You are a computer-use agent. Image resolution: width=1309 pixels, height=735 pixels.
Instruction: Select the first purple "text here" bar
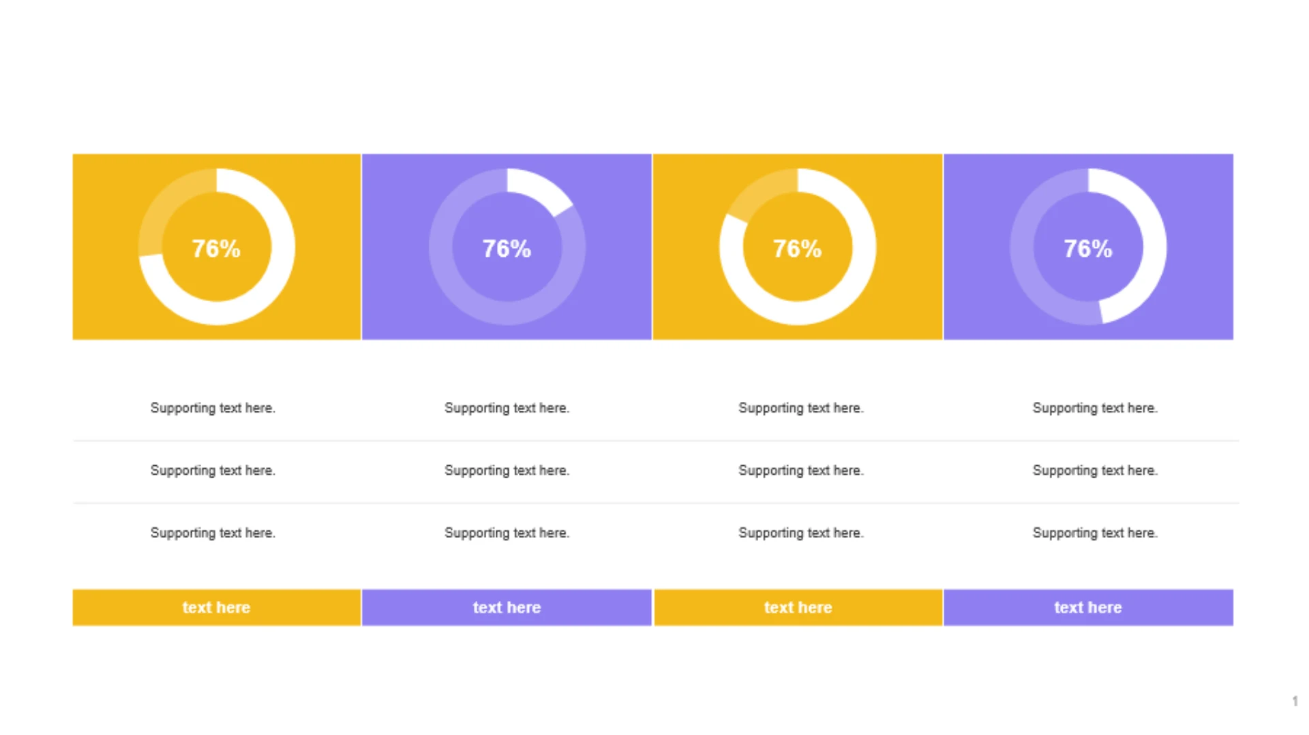507,607
